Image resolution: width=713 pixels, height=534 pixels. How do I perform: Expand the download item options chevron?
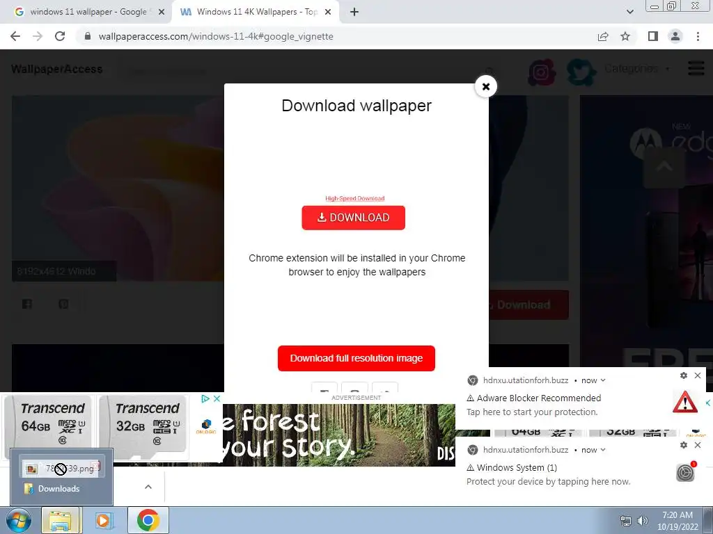point(148,487)
